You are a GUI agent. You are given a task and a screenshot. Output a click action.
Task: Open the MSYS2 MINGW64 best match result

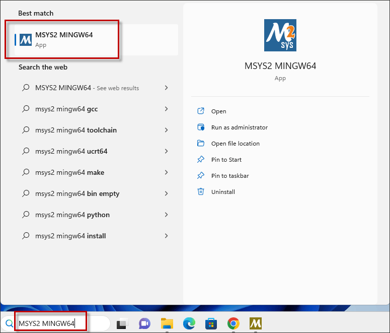point(96,40)
